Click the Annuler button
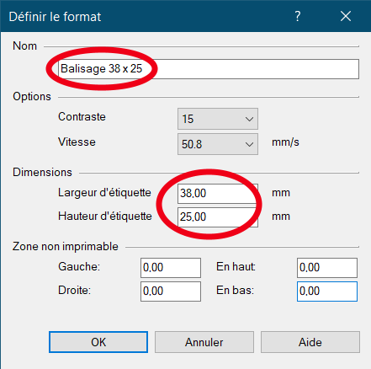Screen dimensions: 371x369 (204, 342)
